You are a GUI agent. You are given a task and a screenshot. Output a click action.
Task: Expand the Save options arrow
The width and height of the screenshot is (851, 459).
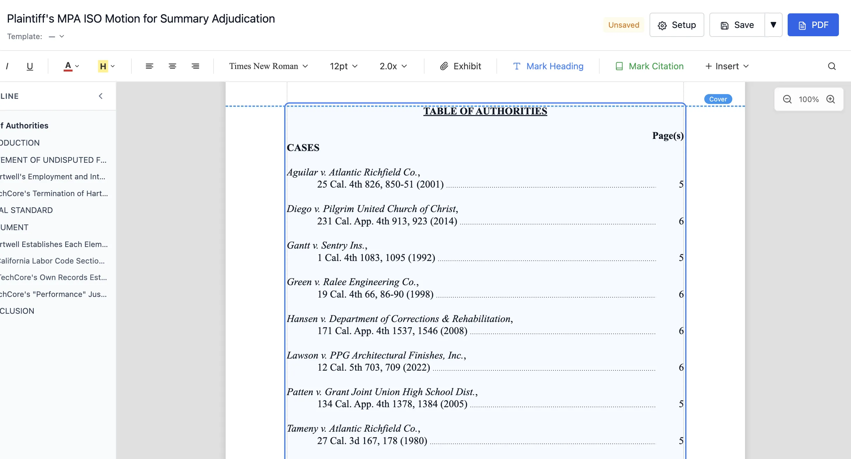[773, 25]
